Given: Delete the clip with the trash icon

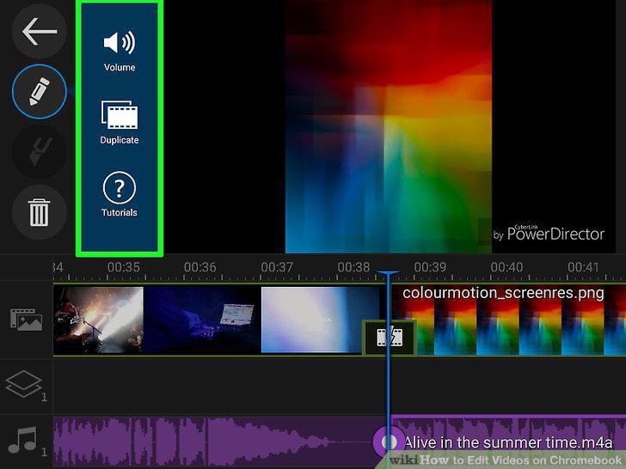Looking at the screenshot, I should [40, 212].
